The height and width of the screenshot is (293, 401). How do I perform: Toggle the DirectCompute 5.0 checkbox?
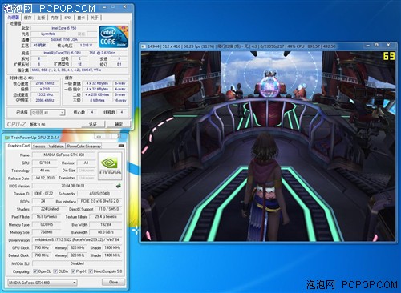91,271
